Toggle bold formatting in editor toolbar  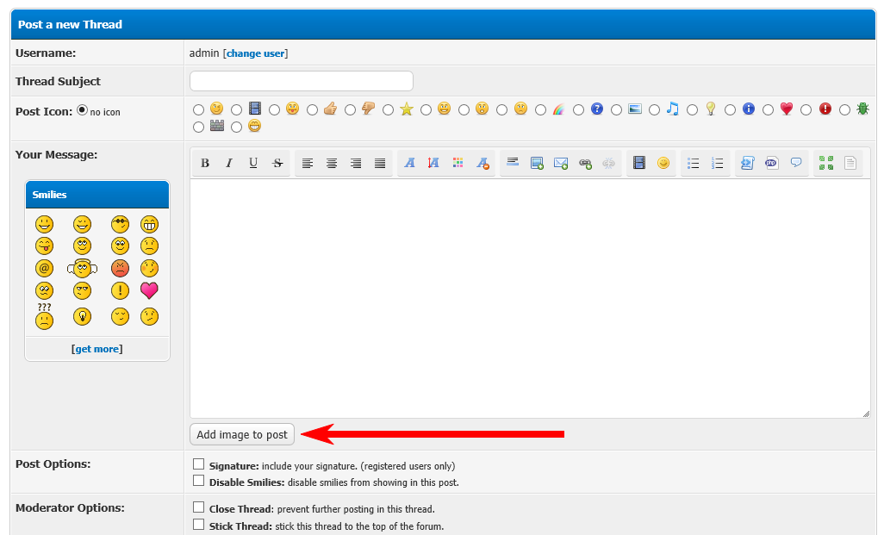coord(205,163)
